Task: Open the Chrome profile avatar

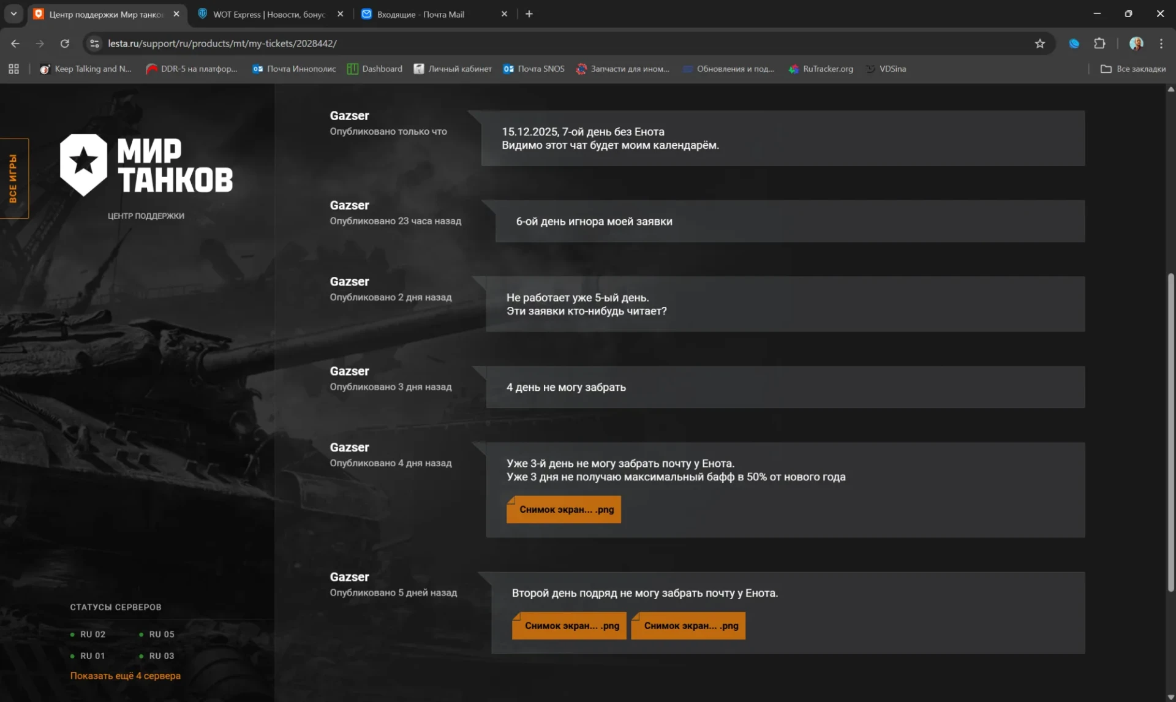Action: coord(1136,43)
